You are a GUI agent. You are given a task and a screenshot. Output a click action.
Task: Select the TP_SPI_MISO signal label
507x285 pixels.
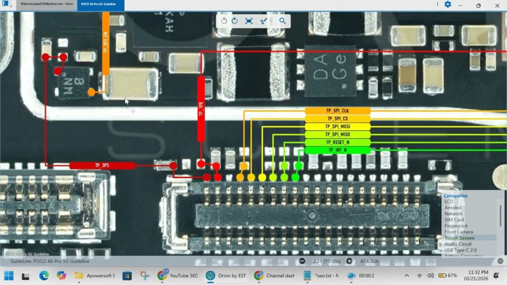point(338,135)
